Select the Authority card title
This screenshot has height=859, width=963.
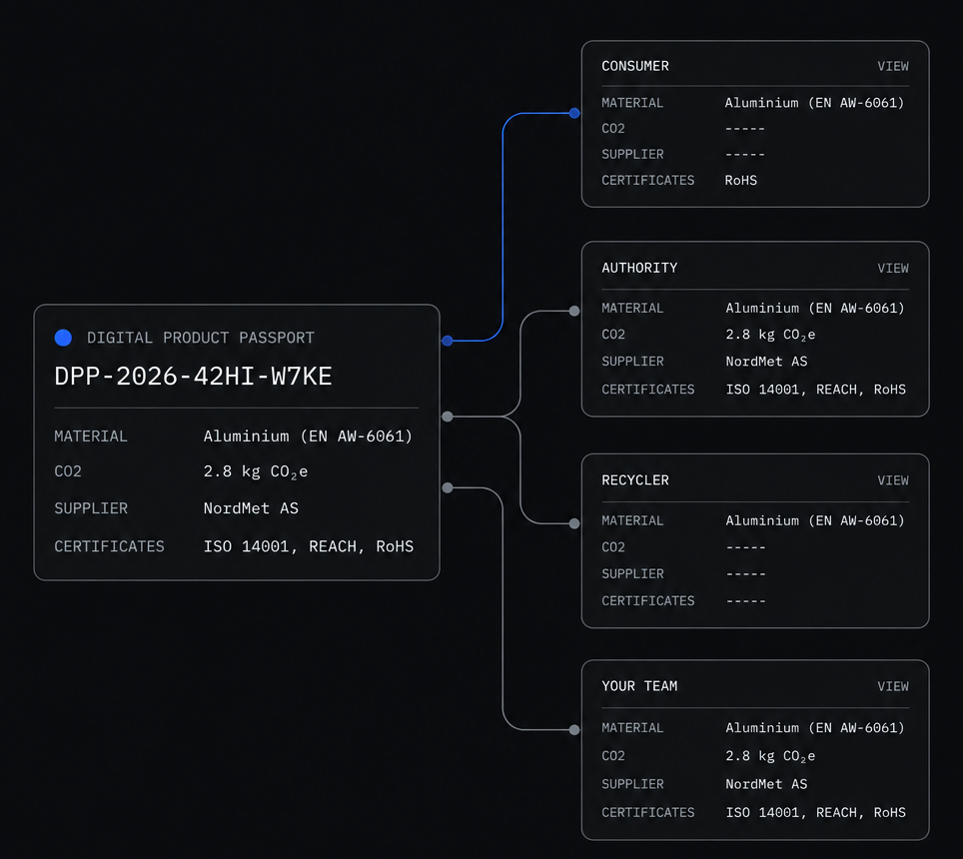coord(639,269)
